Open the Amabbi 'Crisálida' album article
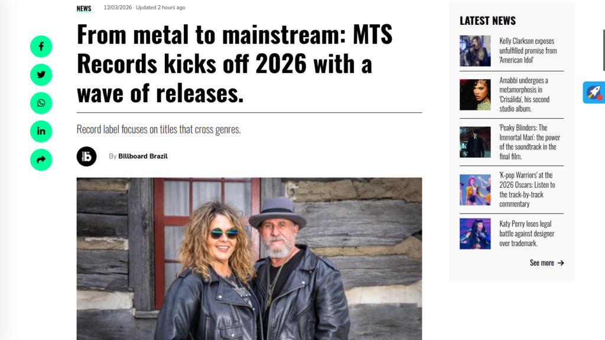Screen dimensions: 605x340 525,94
